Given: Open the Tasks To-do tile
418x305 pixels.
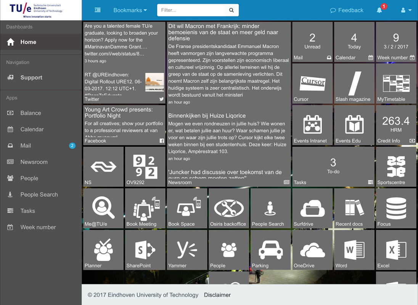Looking at the screenshot, I should pyautogui.click(x=333, y=167).
